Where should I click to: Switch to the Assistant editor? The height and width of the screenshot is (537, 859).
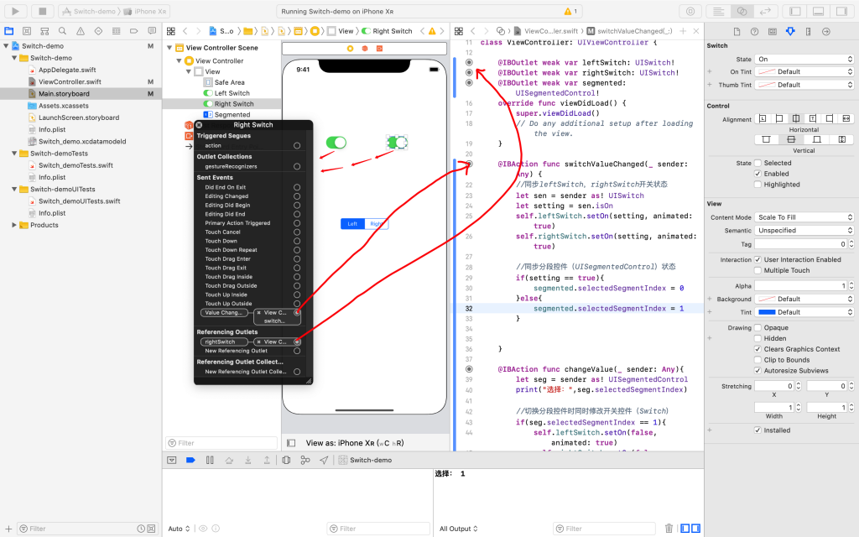coord(742,11)
